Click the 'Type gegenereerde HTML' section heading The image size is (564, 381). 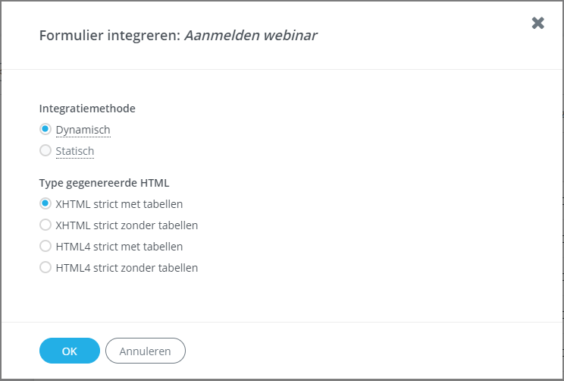[105, 183]
